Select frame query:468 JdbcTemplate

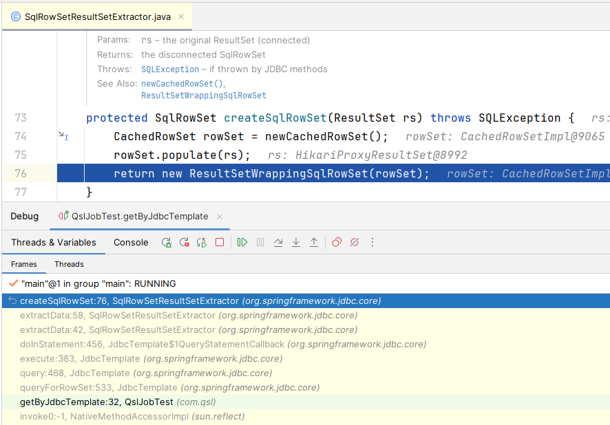[x=306, y=373]
